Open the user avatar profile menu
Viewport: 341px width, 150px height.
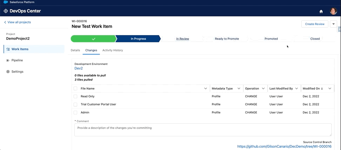[x=333, y=11]
